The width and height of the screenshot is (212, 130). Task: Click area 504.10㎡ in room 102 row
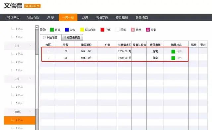tap(86, 51)
